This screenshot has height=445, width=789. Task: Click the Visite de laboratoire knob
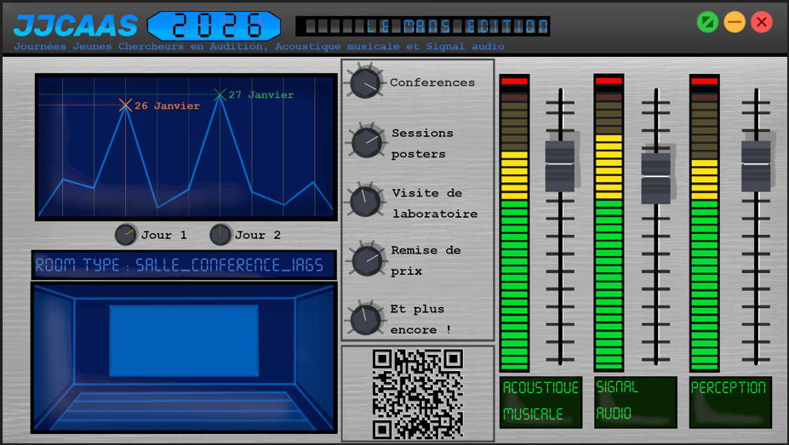pos(367,202)
